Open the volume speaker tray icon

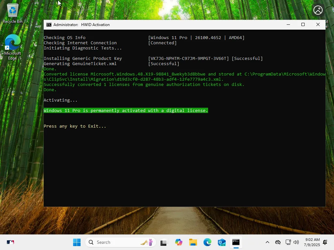pos(296,242)
